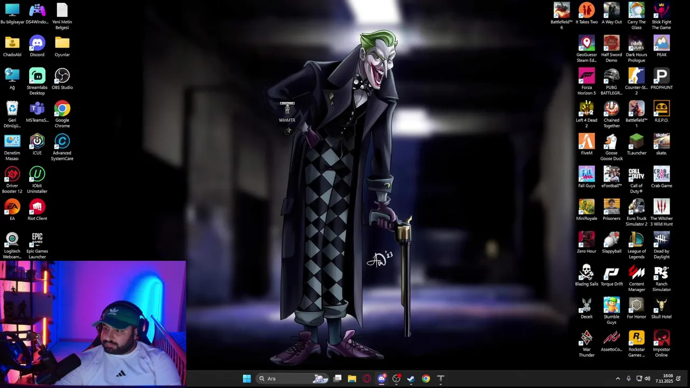Open the Ranch Simulator icon
The image size is (690, 388).
click(661, 279)
